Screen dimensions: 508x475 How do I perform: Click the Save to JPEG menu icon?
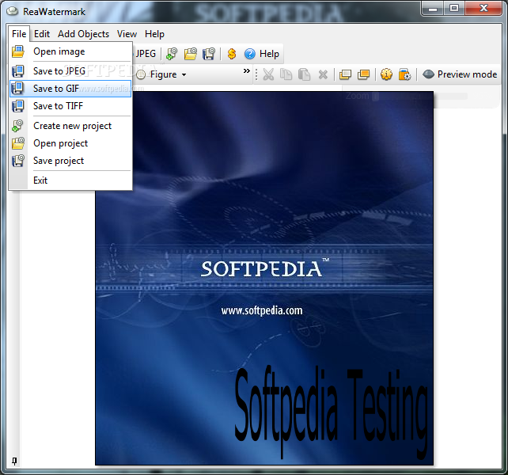tap(18, 71)
